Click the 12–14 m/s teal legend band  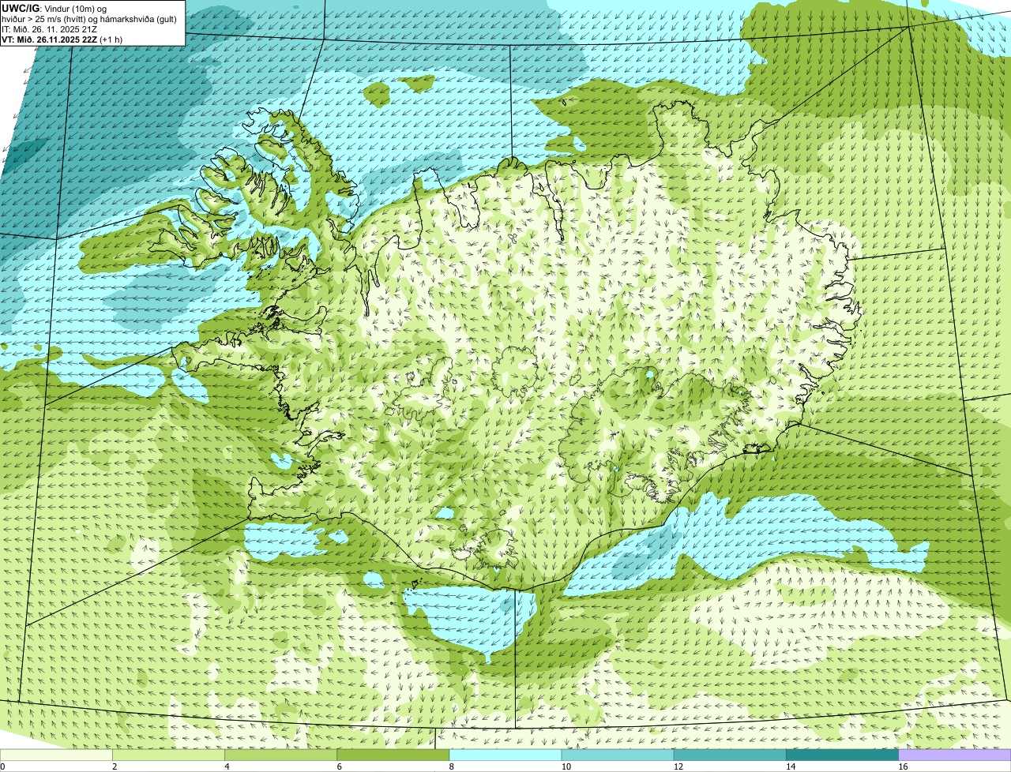pyautogui.click(x=730, y=755)
